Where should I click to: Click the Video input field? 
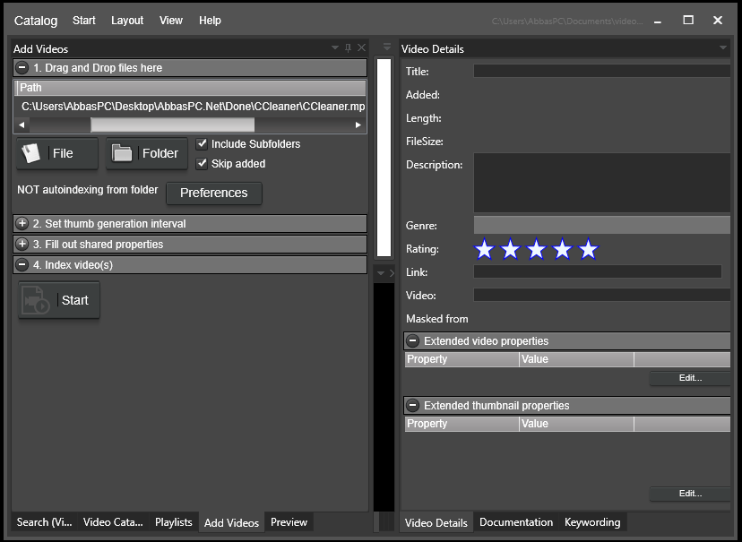[x=602, y=295]
